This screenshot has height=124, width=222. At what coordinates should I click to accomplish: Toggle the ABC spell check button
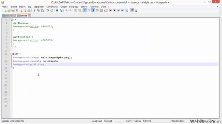click(132, 10)
